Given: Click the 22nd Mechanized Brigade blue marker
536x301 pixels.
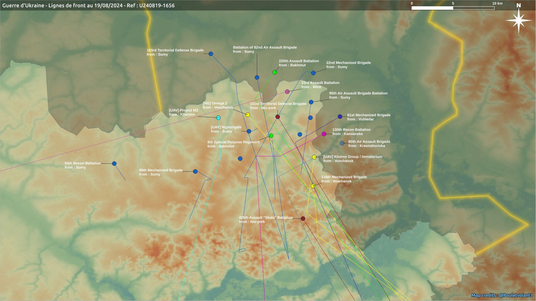Looking at the screenshot, I should click(313, 73).
